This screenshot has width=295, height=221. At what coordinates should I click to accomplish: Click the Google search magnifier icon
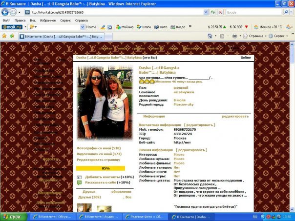pyautogui.click(x=286, y=12)
